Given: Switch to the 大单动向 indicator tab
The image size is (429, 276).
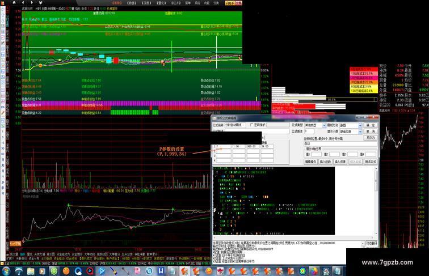Looking at the screenshot, I should pyautogui.click(x=90, y=254).
